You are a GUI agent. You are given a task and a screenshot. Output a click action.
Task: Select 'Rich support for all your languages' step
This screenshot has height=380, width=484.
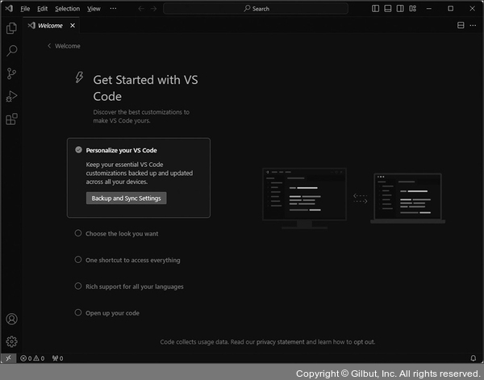click(x=134, y=286)
